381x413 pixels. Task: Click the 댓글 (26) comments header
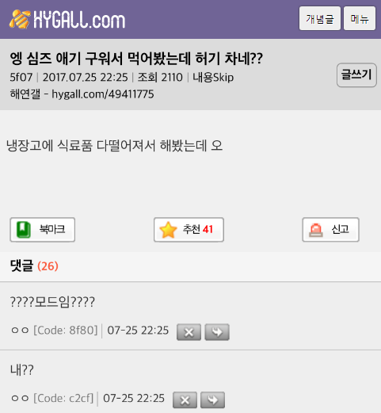point(34,266)
